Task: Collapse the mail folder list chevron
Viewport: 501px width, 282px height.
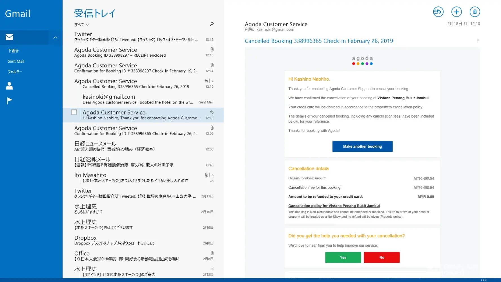Action: click(x=56, y=38)
